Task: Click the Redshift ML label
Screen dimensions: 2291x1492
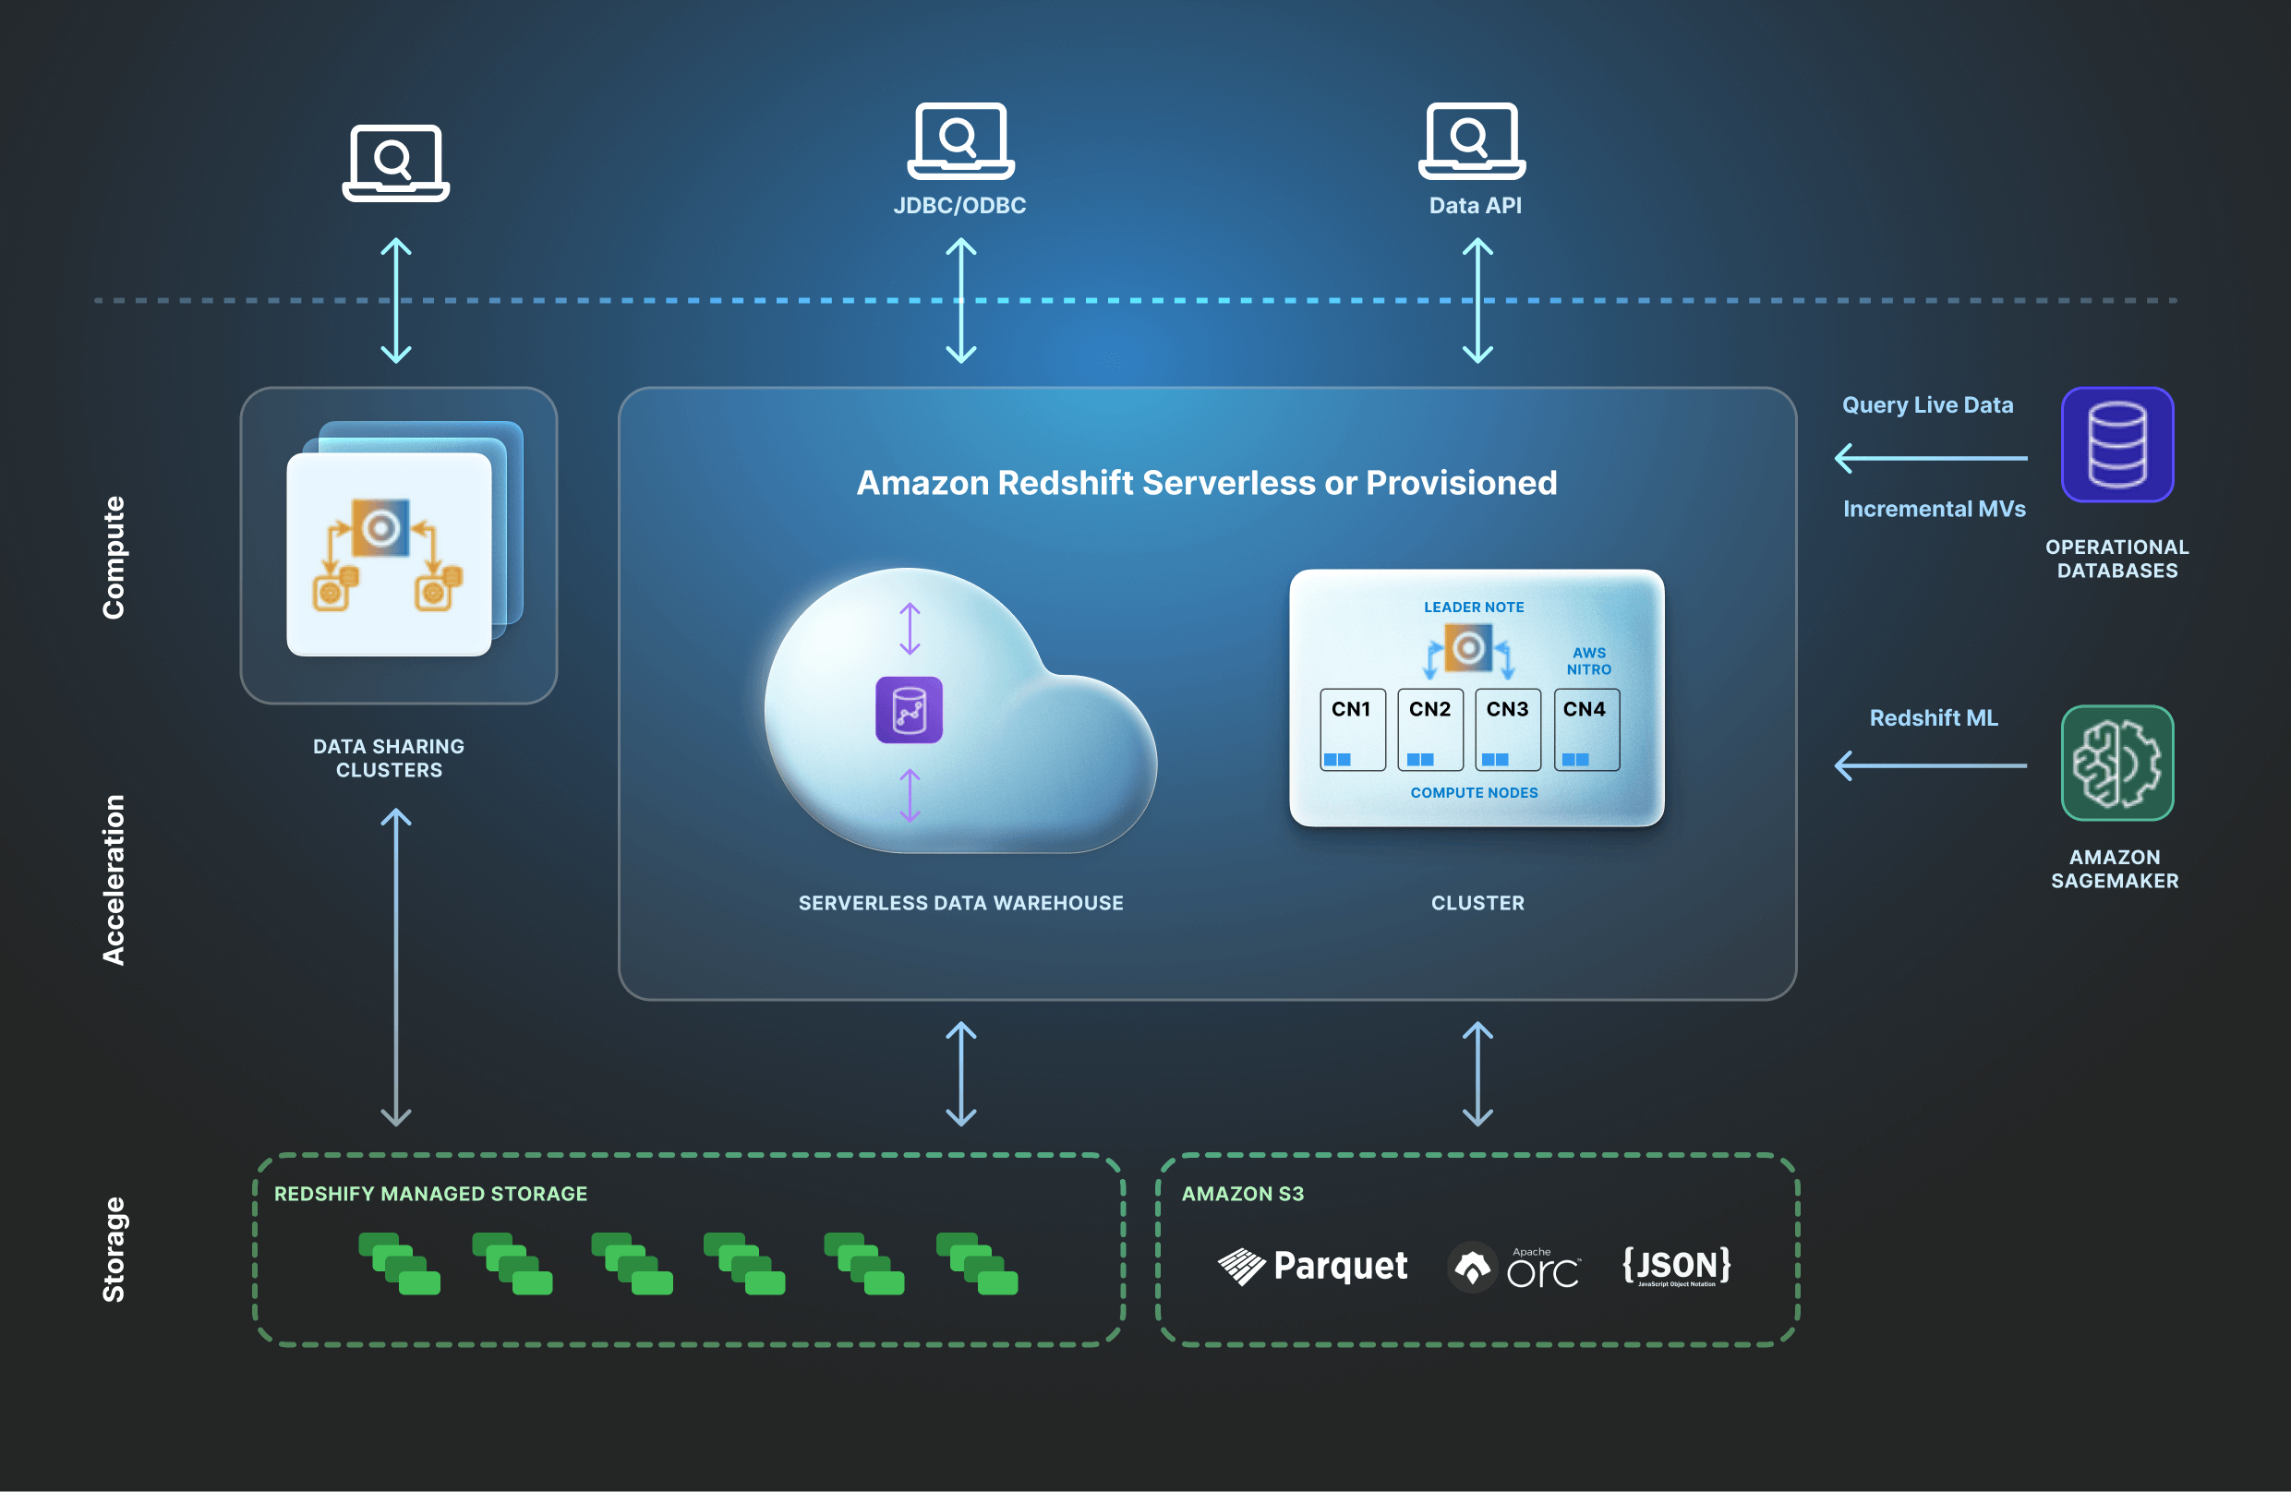Action: point(1933,718)
